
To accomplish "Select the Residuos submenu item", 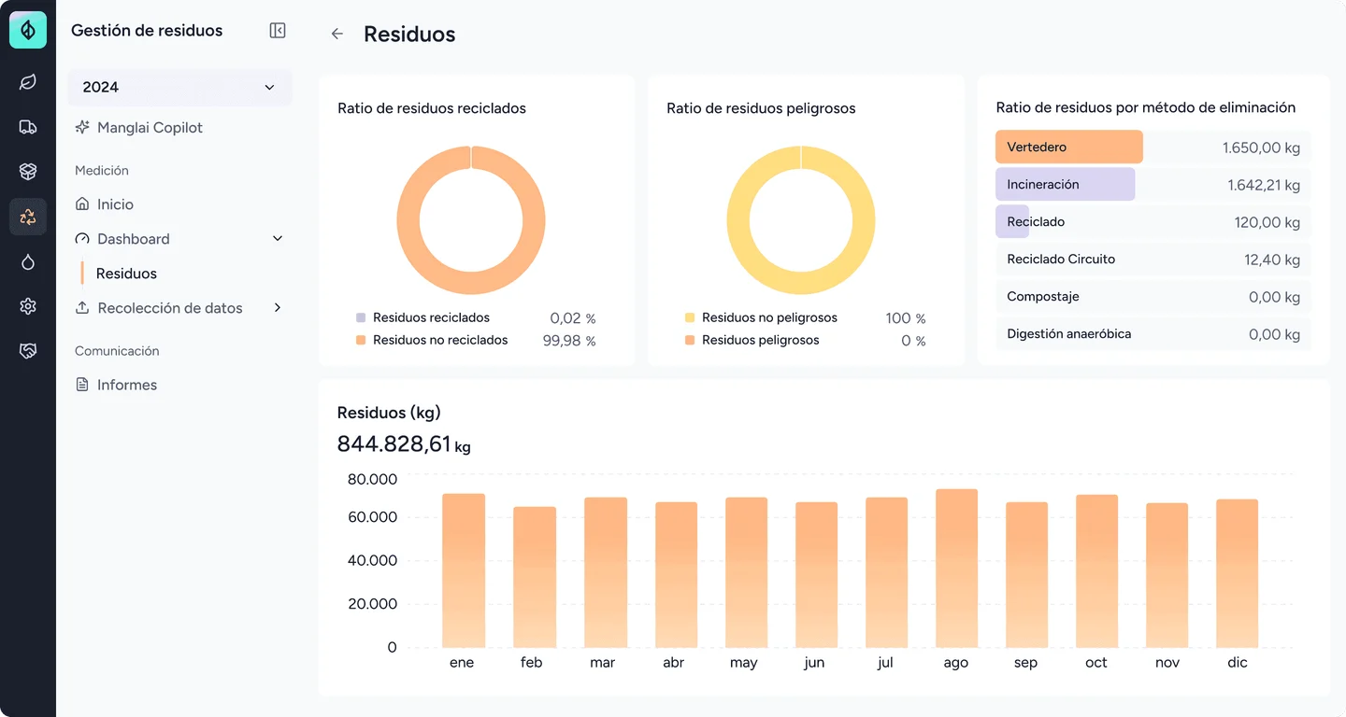I will 126,274.
